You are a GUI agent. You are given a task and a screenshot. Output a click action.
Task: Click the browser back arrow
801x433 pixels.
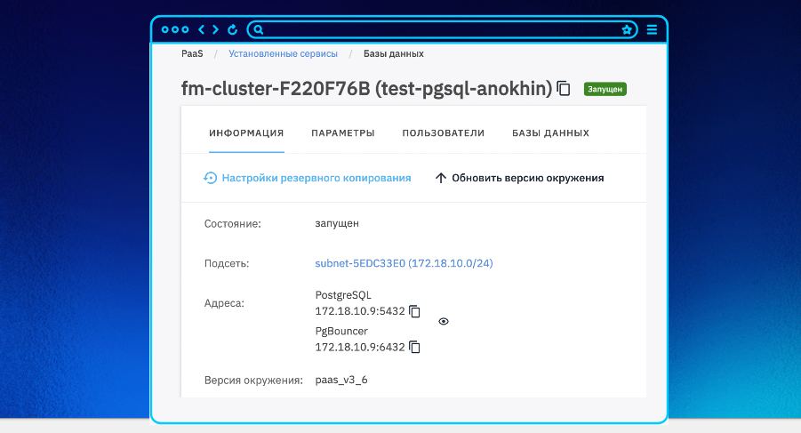coord(201,29)
